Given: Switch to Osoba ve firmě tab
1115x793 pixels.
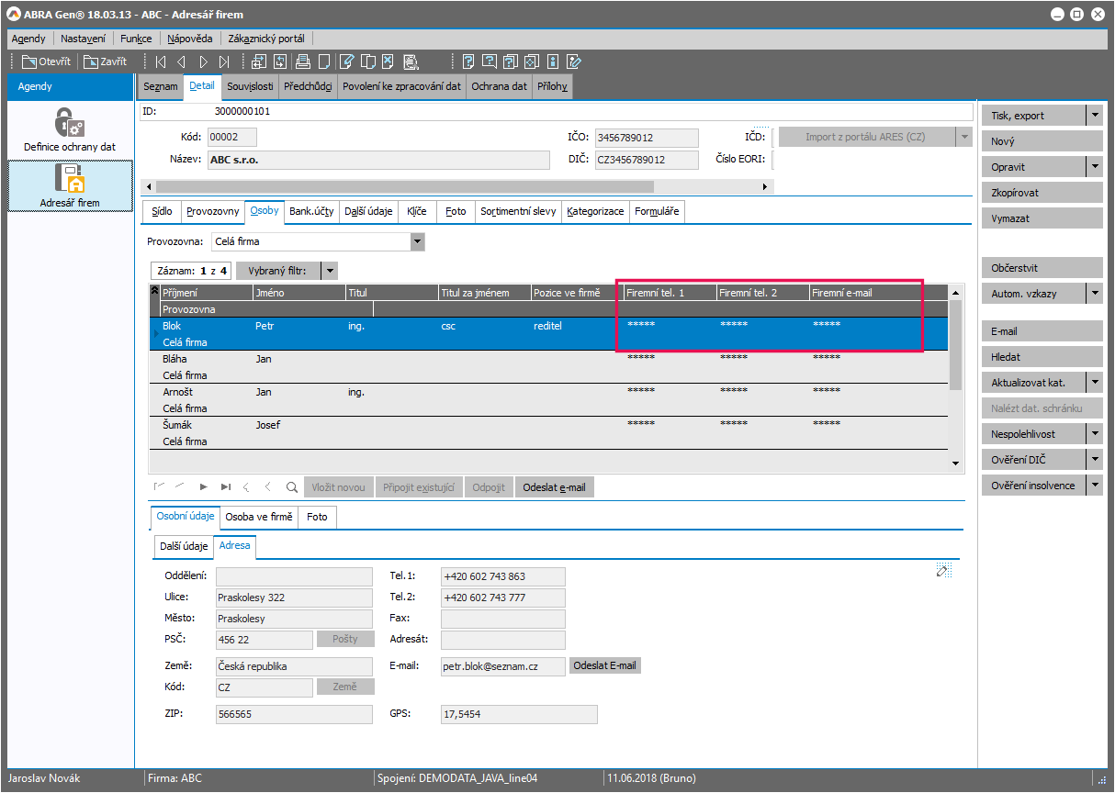Looking at the screenshot, I should [259, 517].
